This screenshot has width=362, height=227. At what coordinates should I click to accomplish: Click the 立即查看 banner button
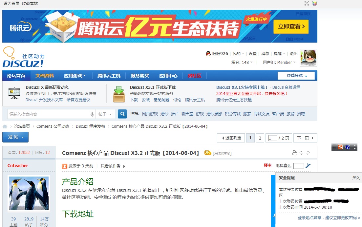pos(291,27)
